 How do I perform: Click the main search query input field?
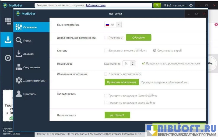[x=93, y=5]
